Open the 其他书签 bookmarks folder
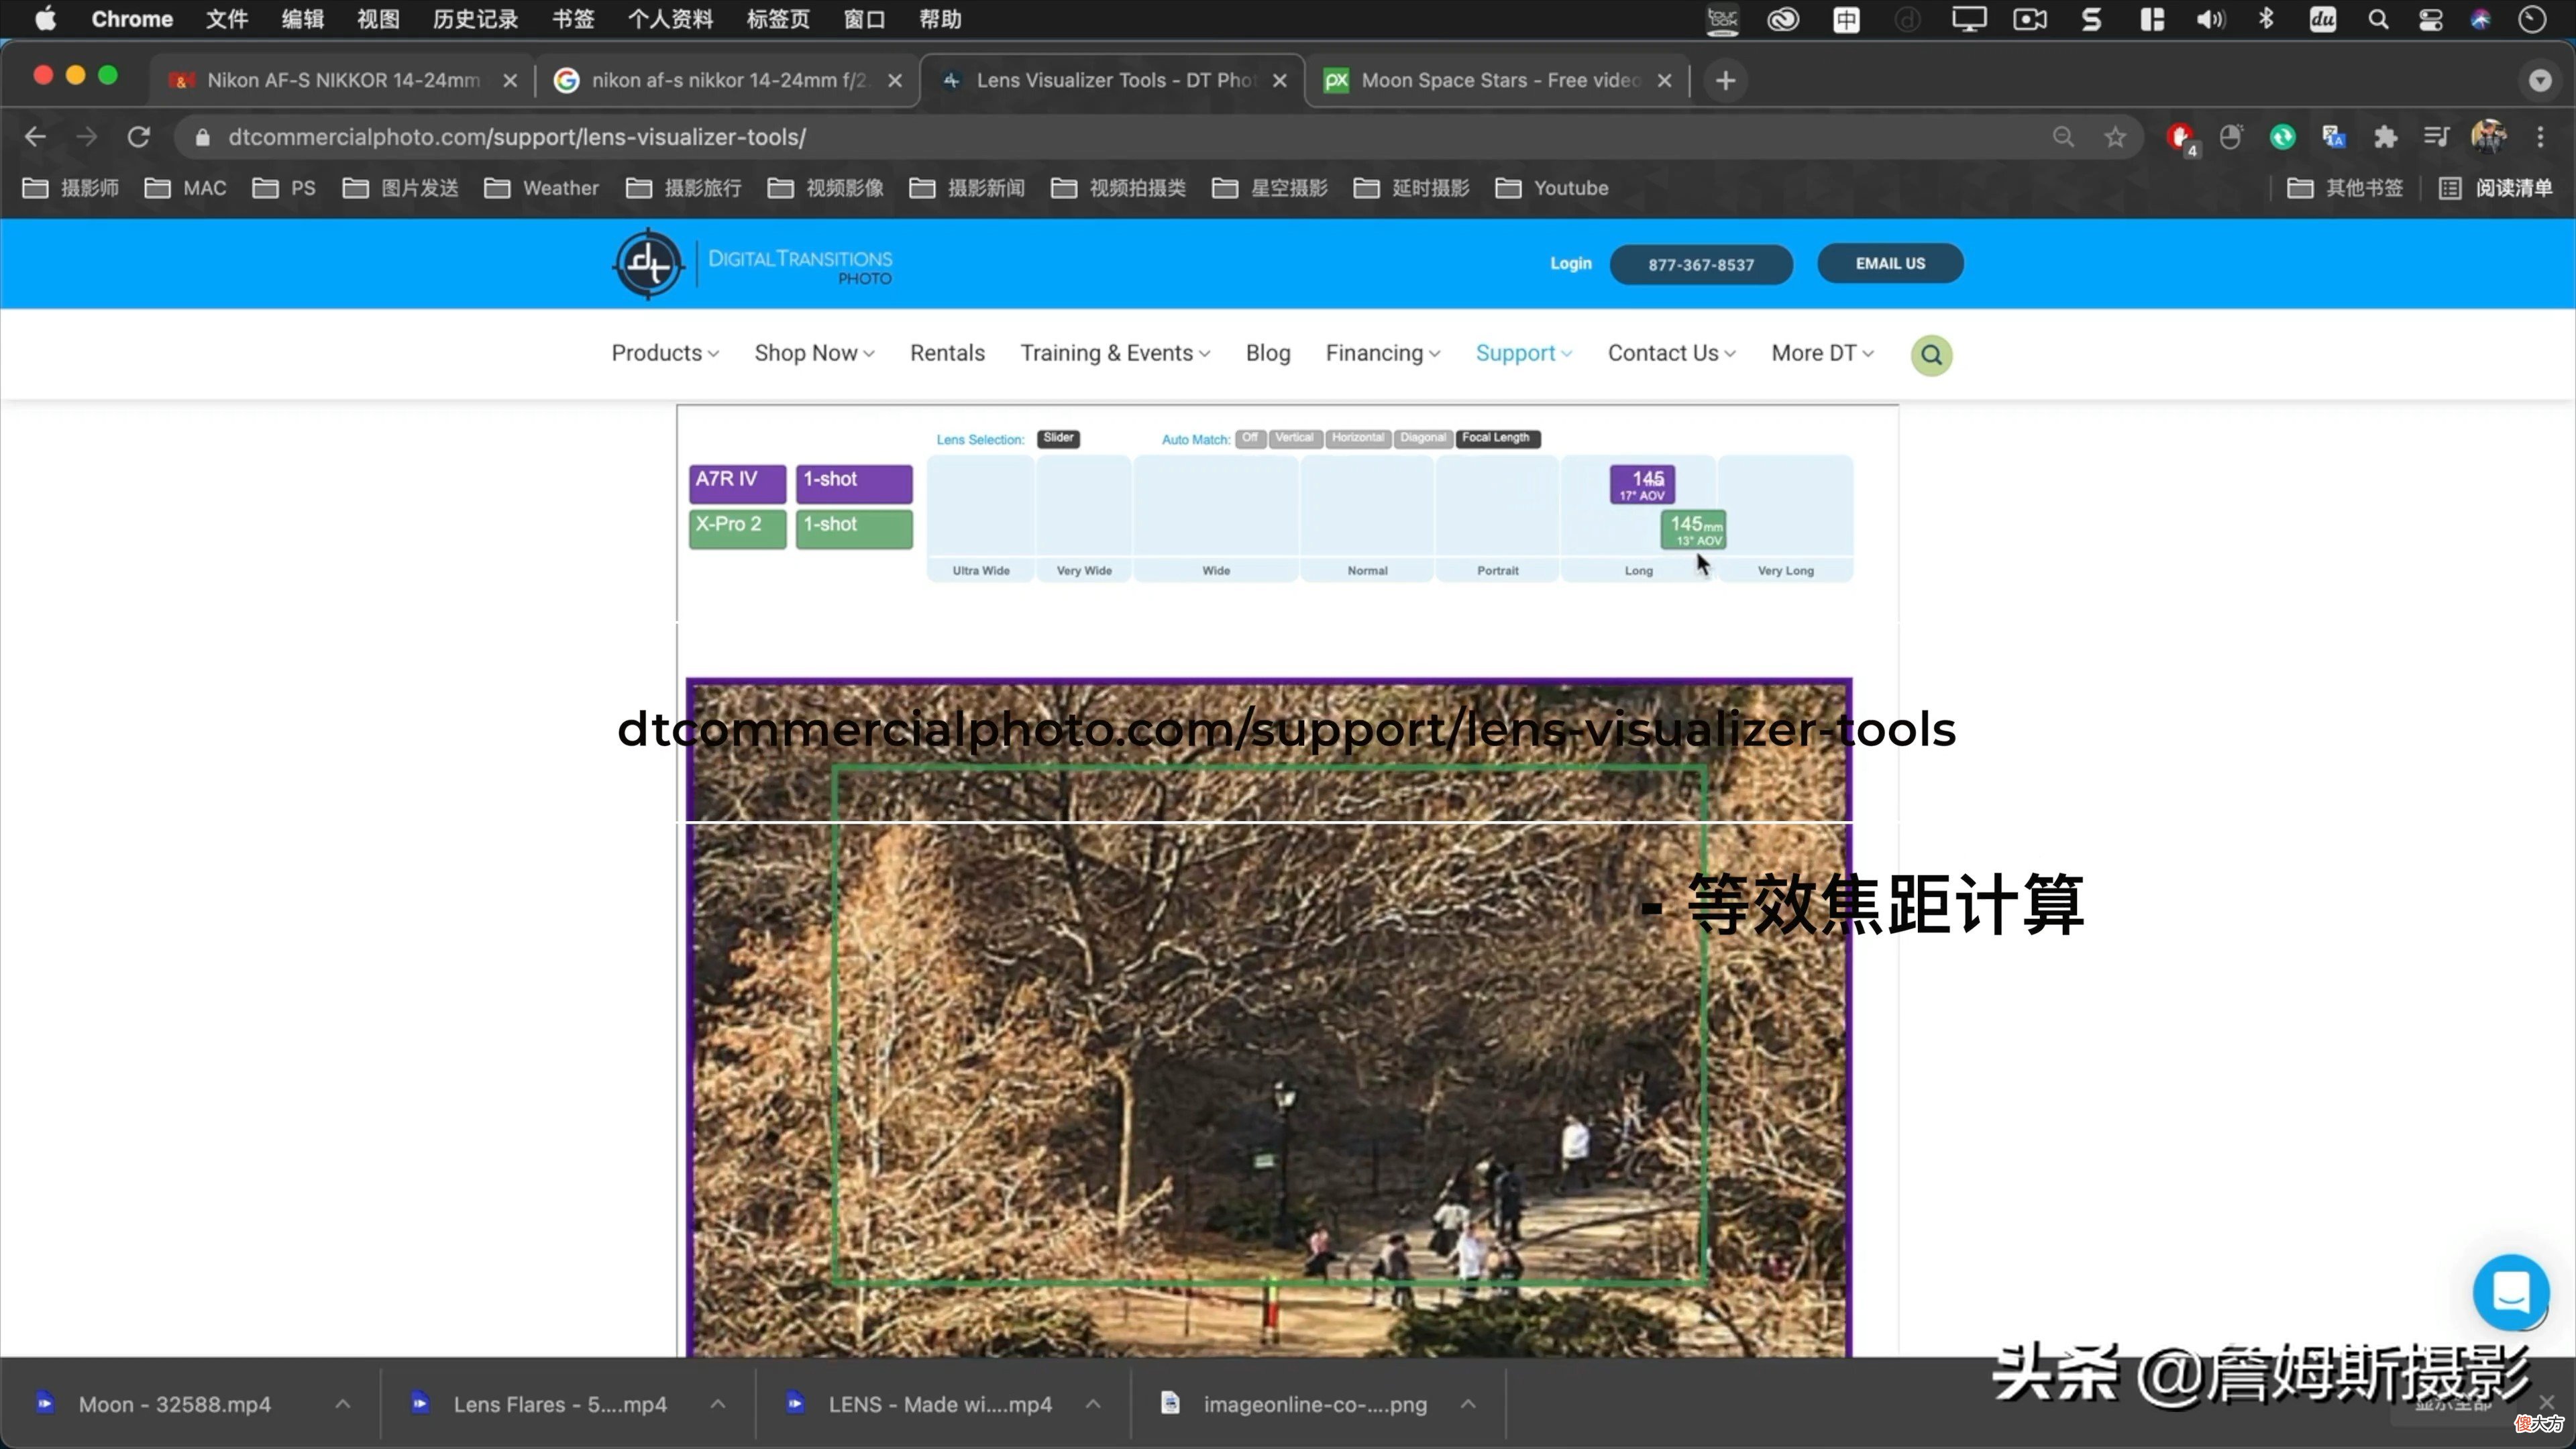 (x=2345, y=188)
